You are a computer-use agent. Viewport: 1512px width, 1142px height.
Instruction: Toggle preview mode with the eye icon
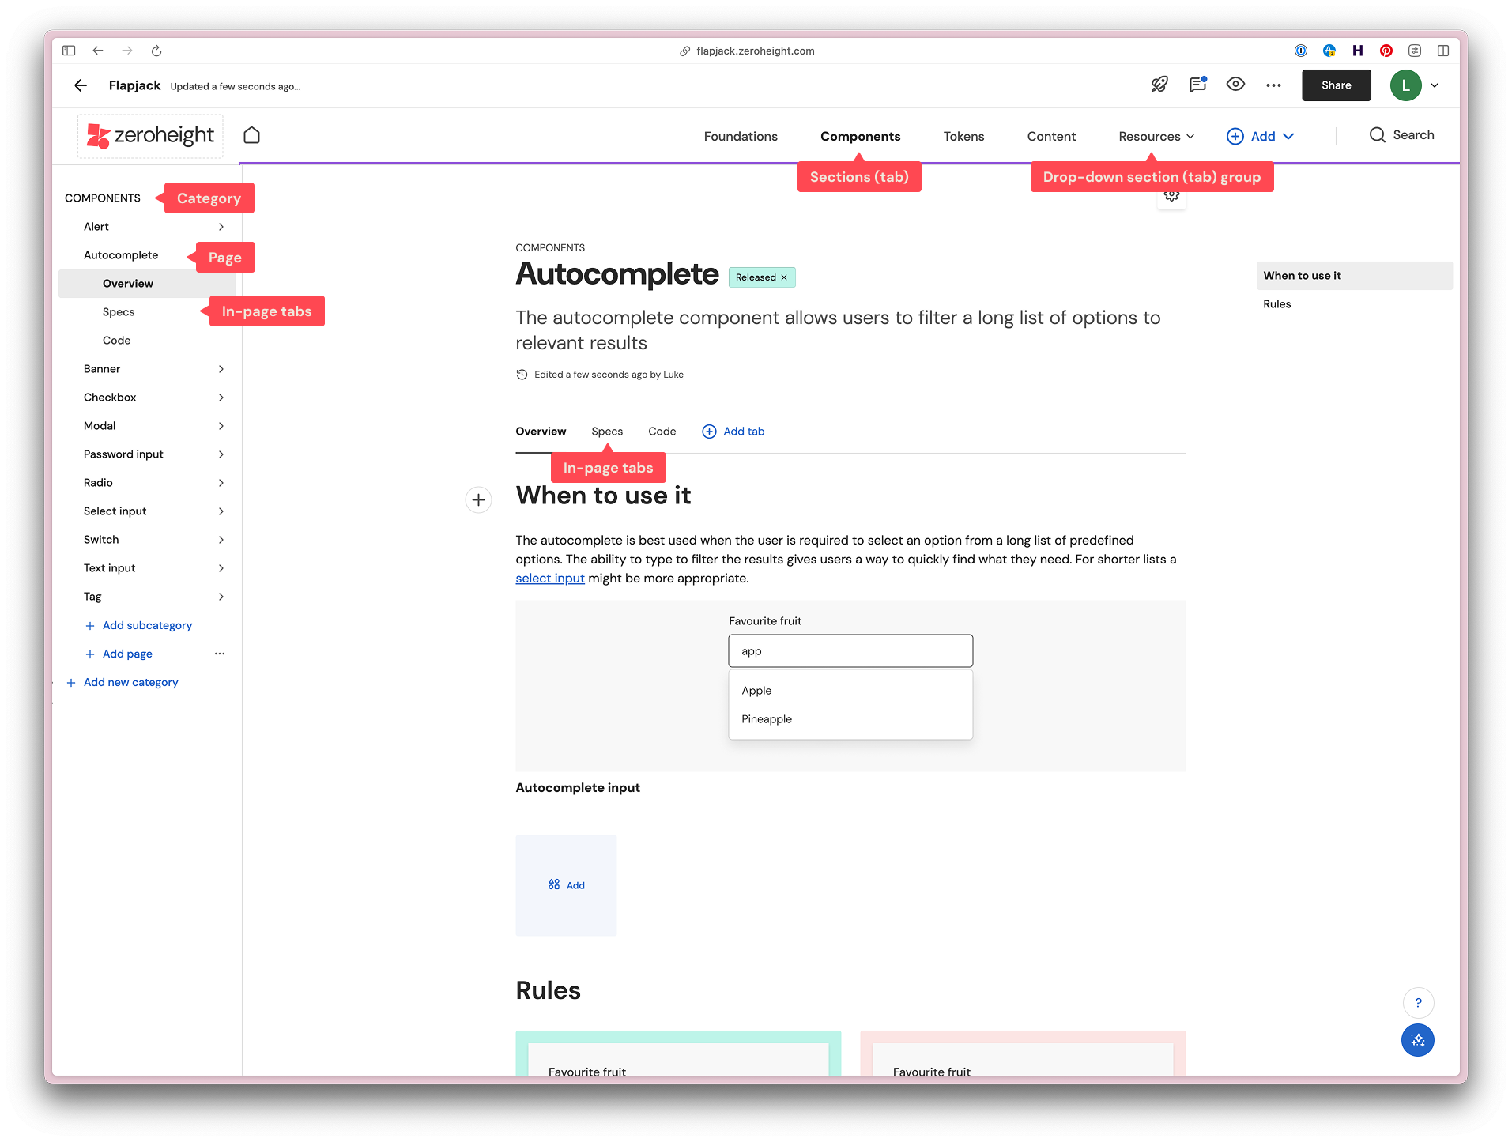coord(1235,85)
